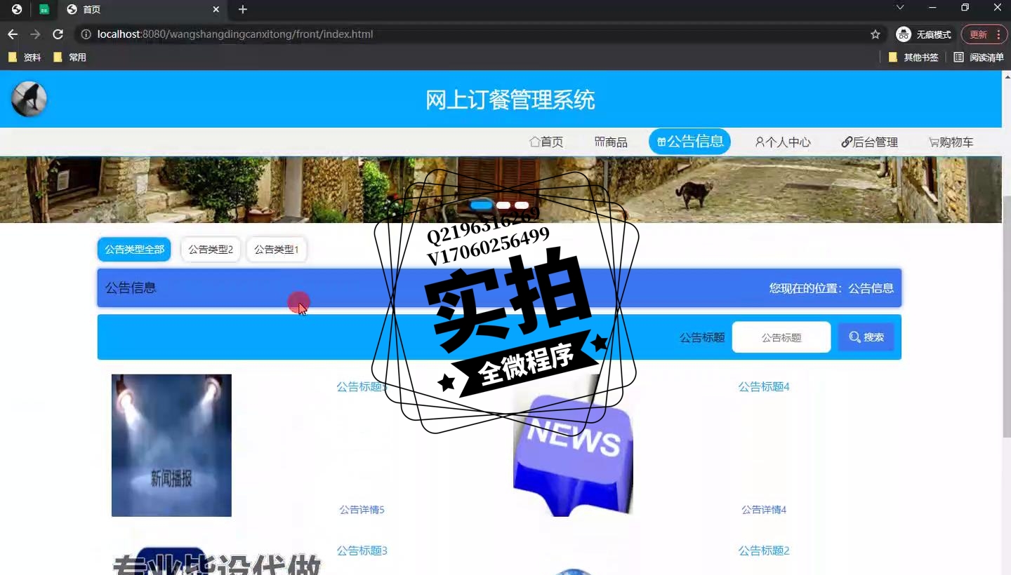Open the 公告详情5 link
This screenshot has height=575, width=1011.
click(362, 510)
